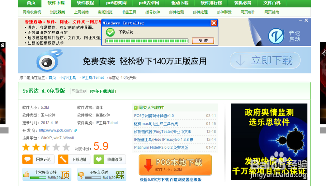Screen dimensions: 326x186
Task: Click the 政府舆情监测 advertisement image
Action: [269, 142]
